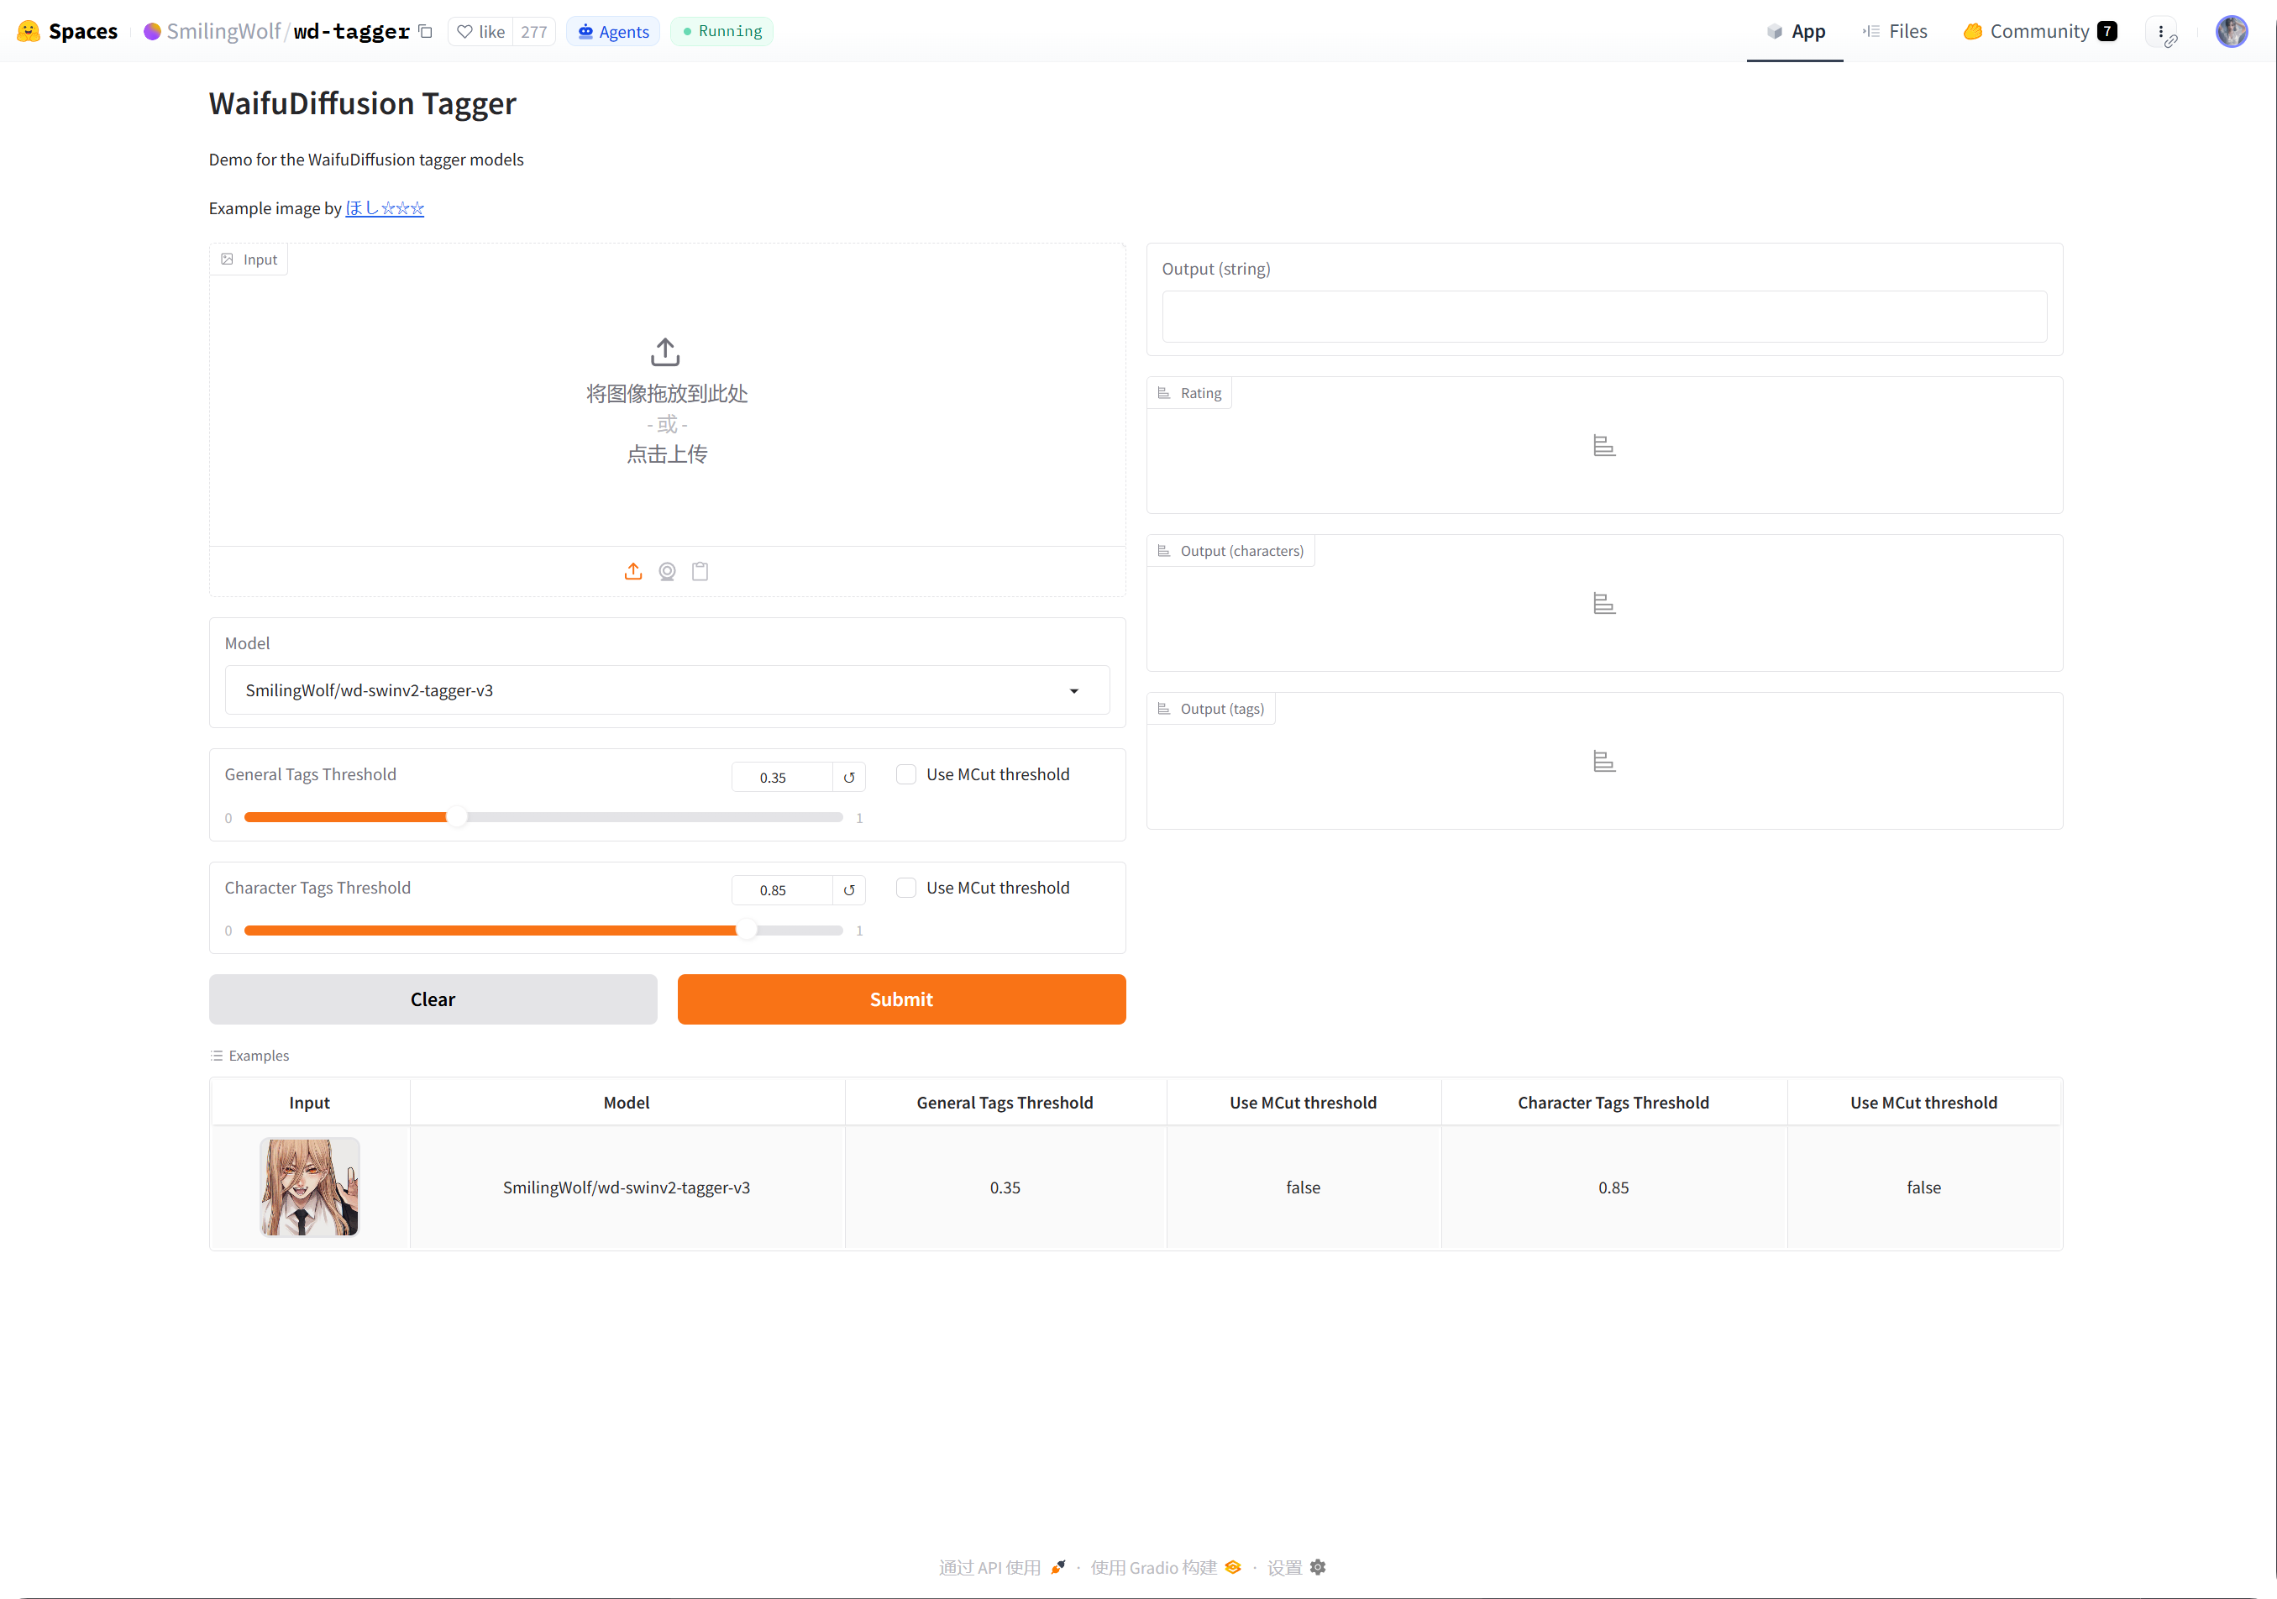Viewport: 2277px width, 1599px height.
Task: Click the example cell showing 0.85
Action: (x=1613, y=1187)
